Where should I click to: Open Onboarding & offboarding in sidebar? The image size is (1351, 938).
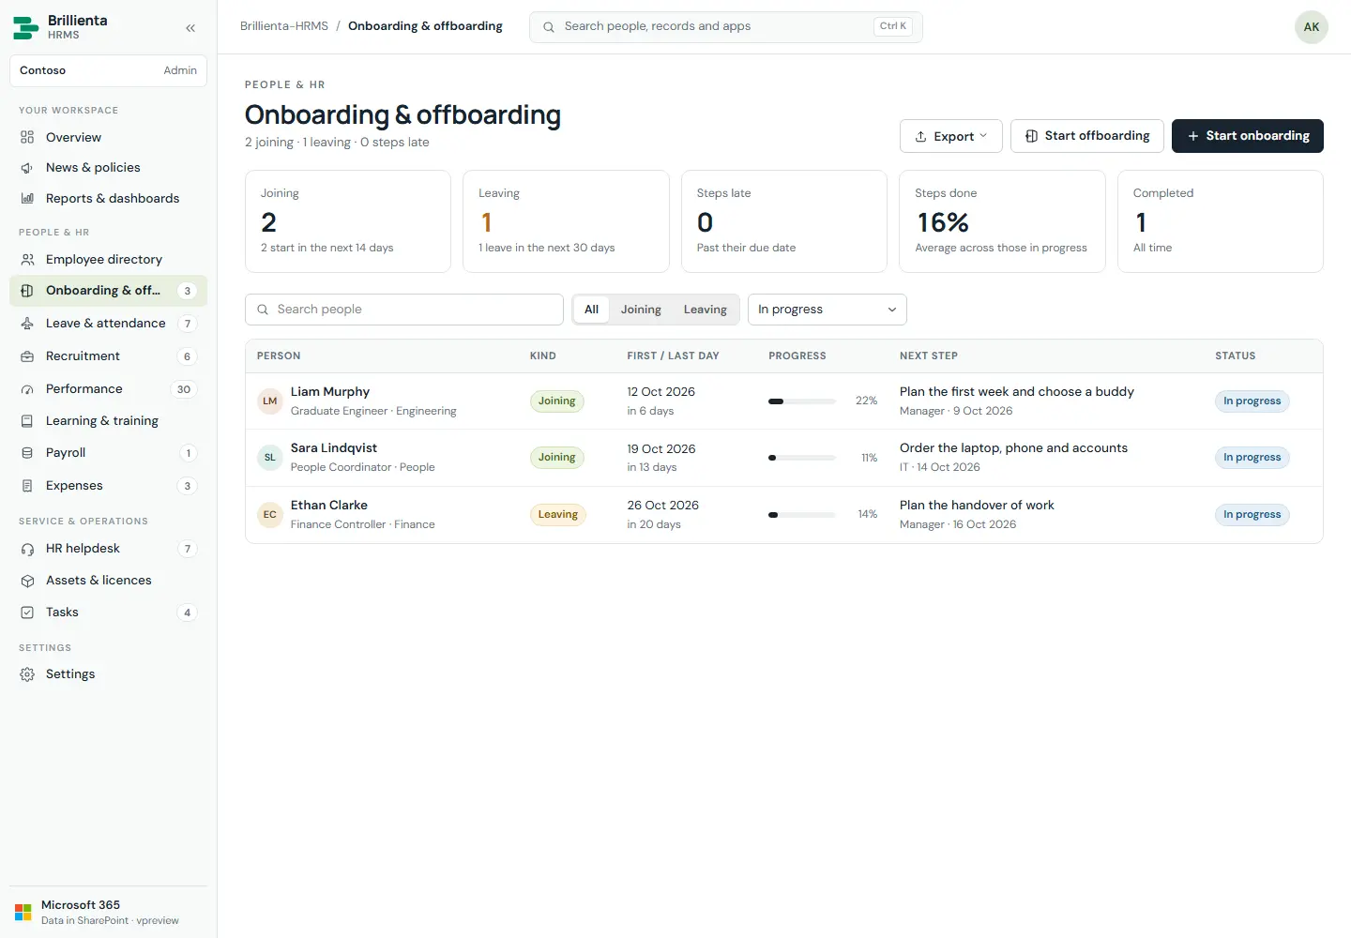[x=108, y=291]
